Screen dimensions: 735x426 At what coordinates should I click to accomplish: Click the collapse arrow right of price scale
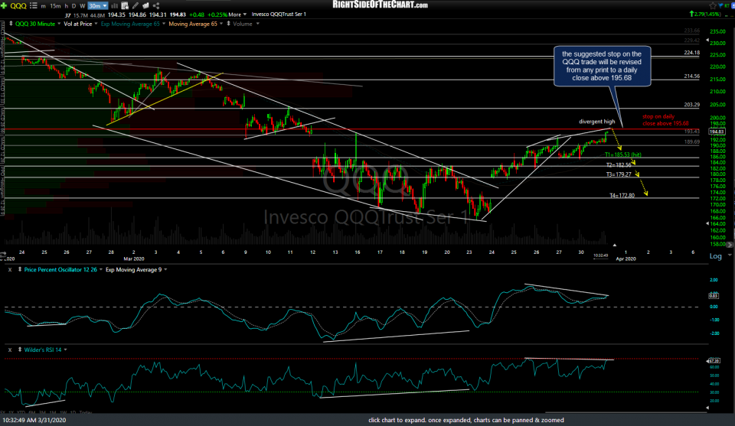point(730,245)
